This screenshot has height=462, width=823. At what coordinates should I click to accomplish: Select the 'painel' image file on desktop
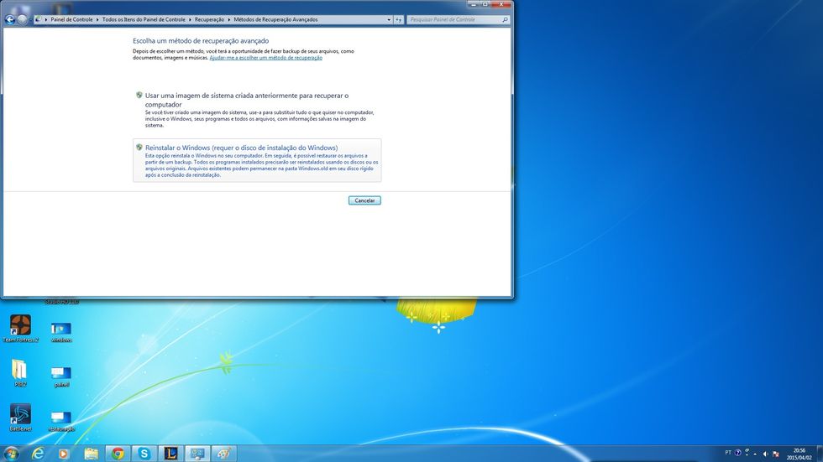click(x=60, y=376)
